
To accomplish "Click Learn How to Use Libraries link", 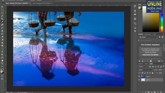I will tap(150, 55).
